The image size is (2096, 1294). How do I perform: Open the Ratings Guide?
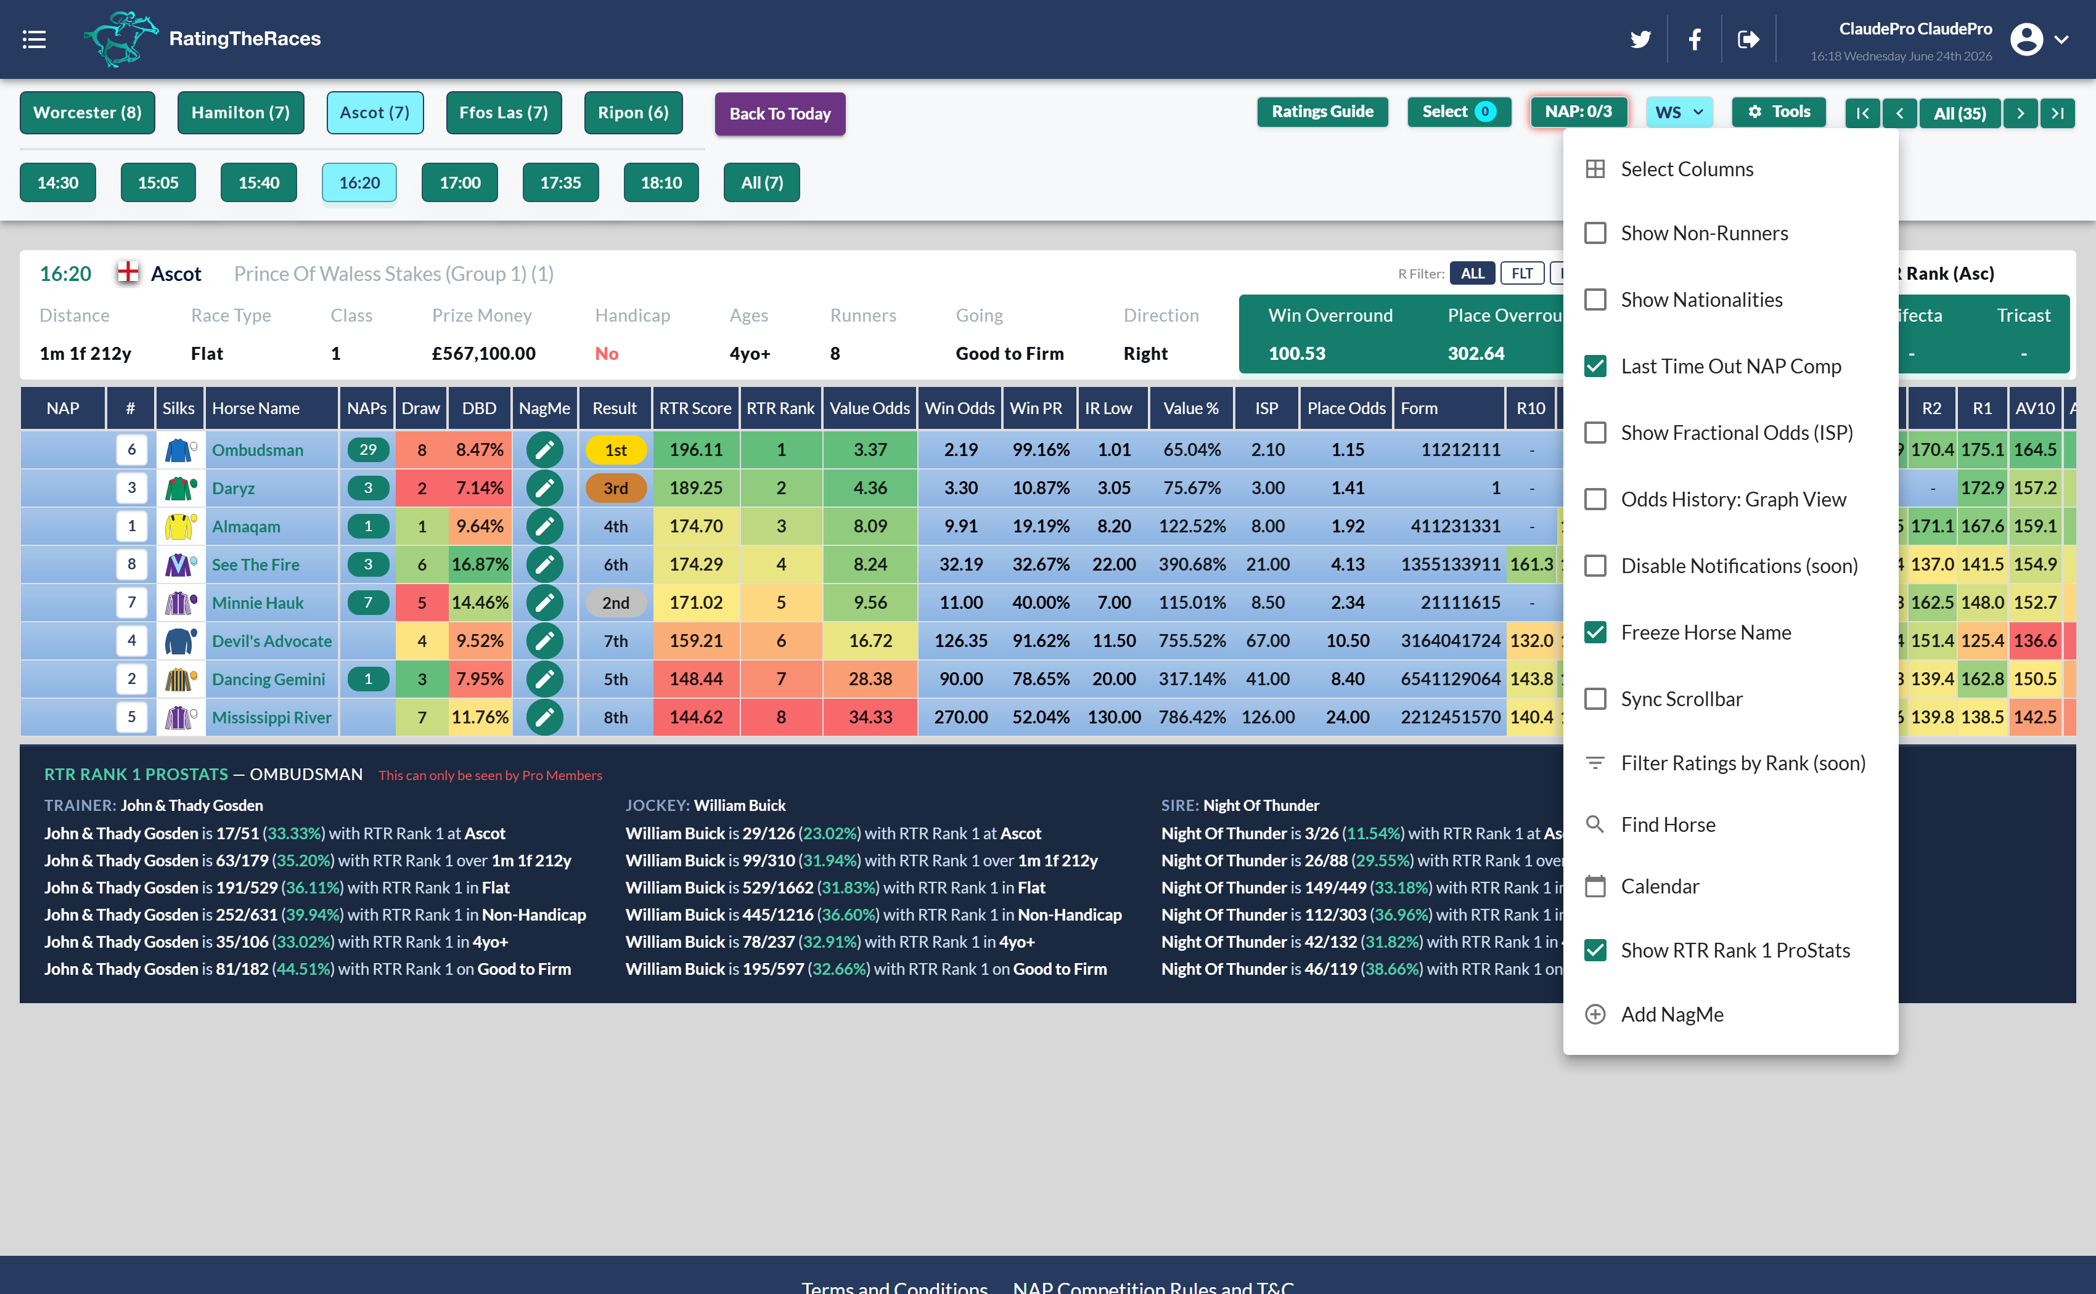(x=1322, y=112)
